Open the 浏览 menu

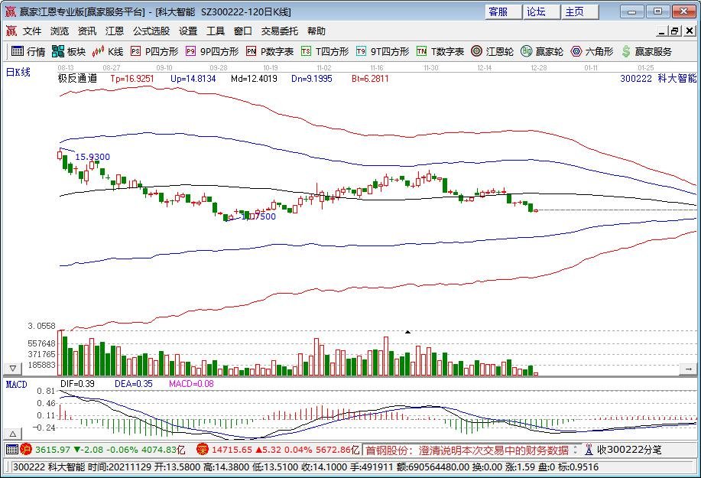pos(60,31)
